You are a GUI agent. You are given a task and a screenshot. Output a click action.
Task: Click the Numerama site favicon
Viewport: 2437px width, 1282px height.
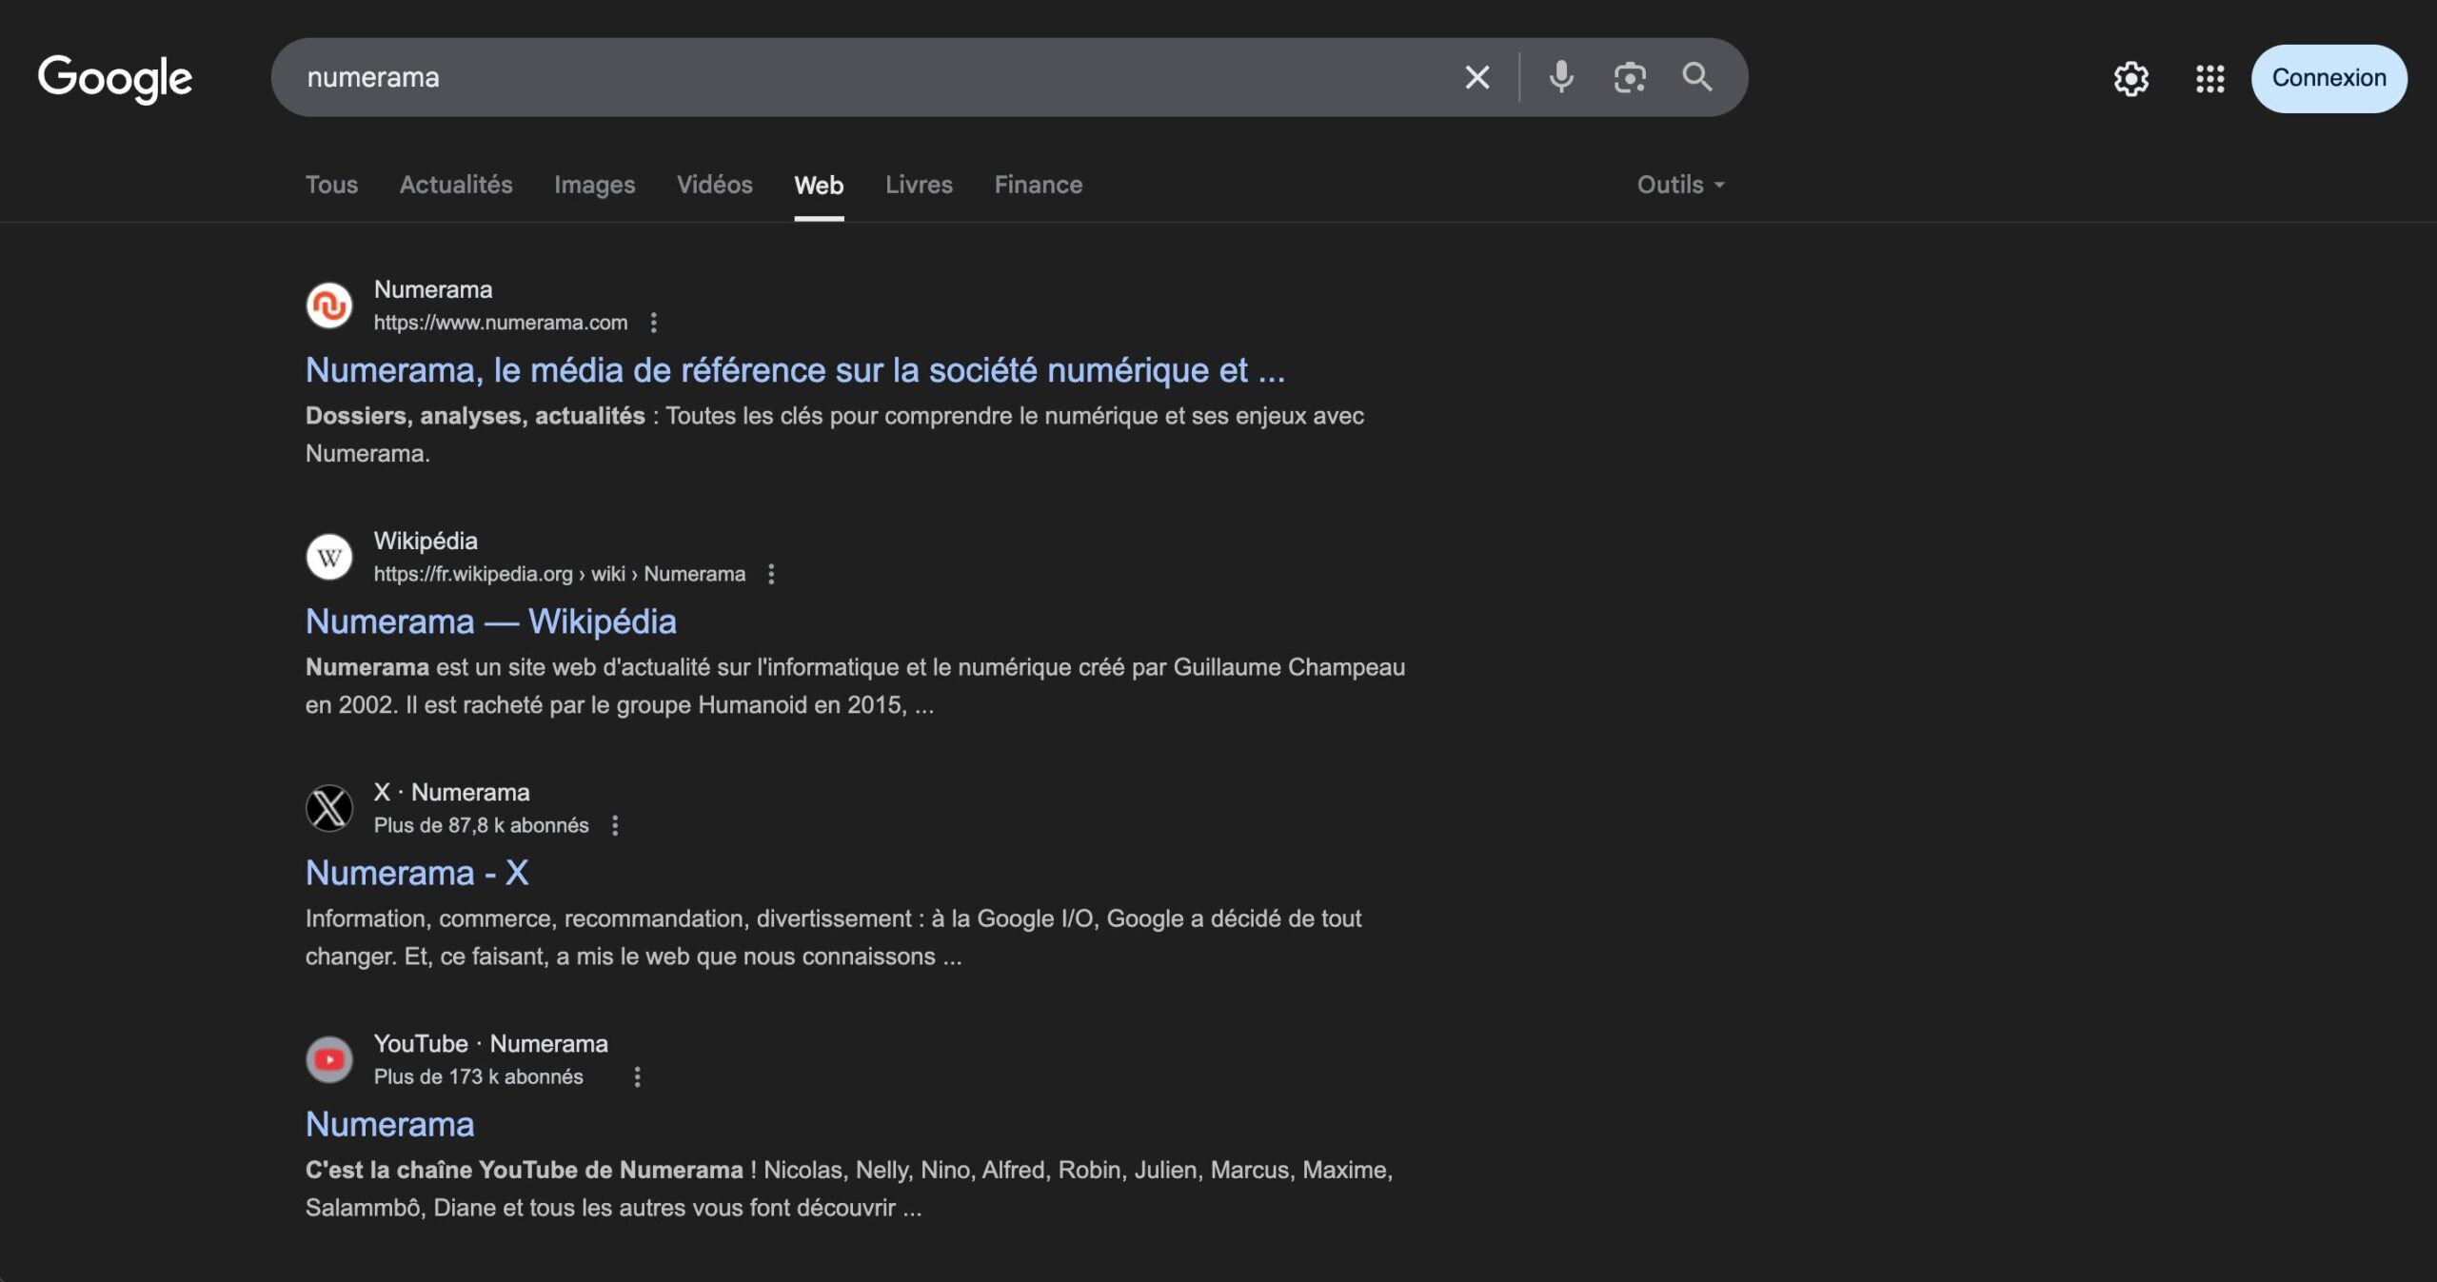329,306
